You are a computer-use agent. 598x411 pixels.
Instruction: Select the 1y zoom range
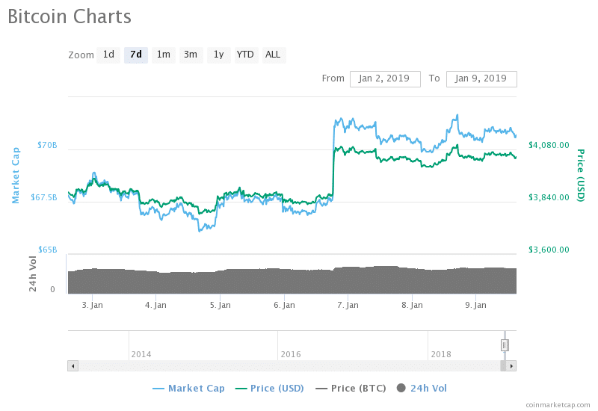click(219, 55)
